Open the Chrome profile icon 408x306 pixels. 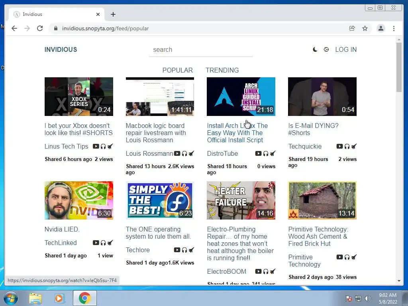381,28
